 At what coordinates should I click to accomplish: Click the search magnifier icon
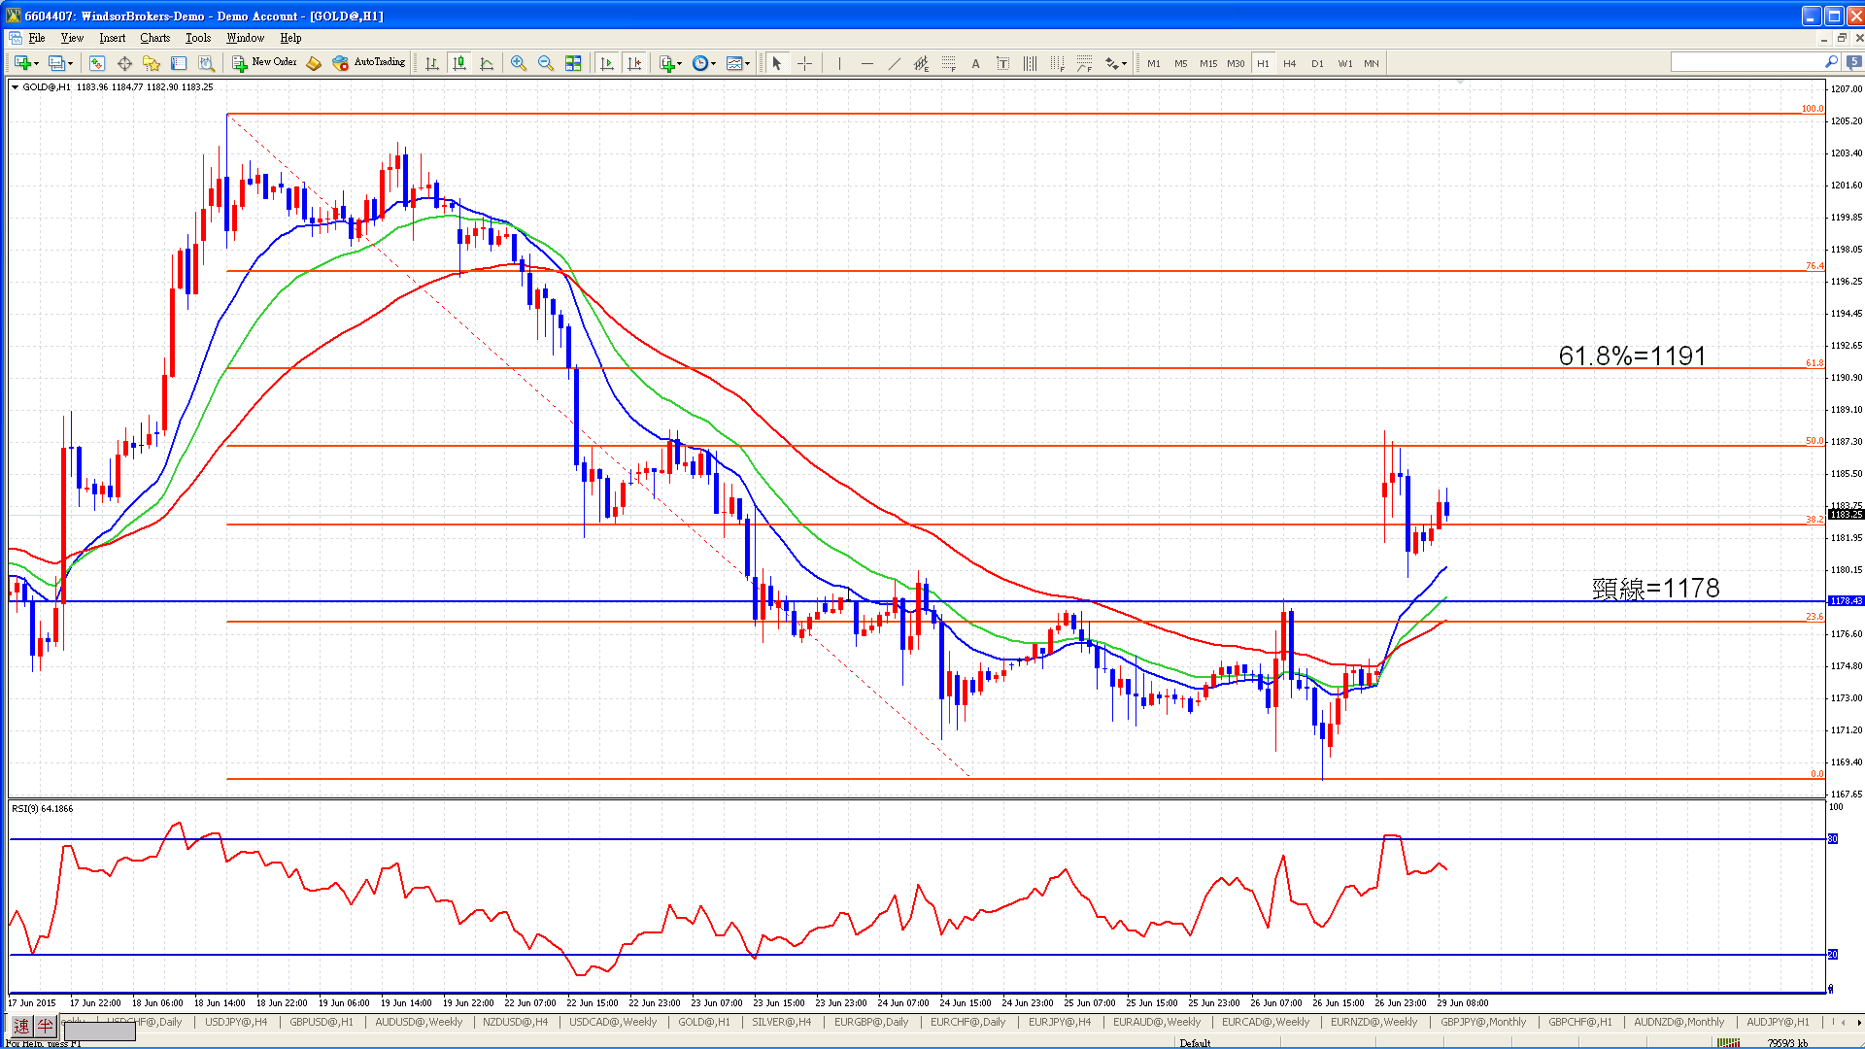tap(1831, 62)
